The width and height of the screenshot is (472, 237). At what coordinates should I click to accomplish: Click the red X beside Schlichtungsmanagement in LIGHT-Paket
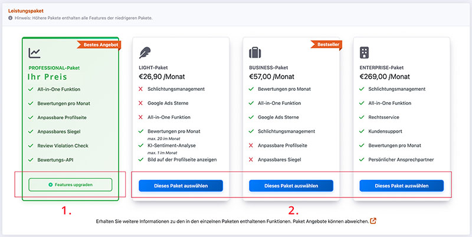click(x=140, y=89)
